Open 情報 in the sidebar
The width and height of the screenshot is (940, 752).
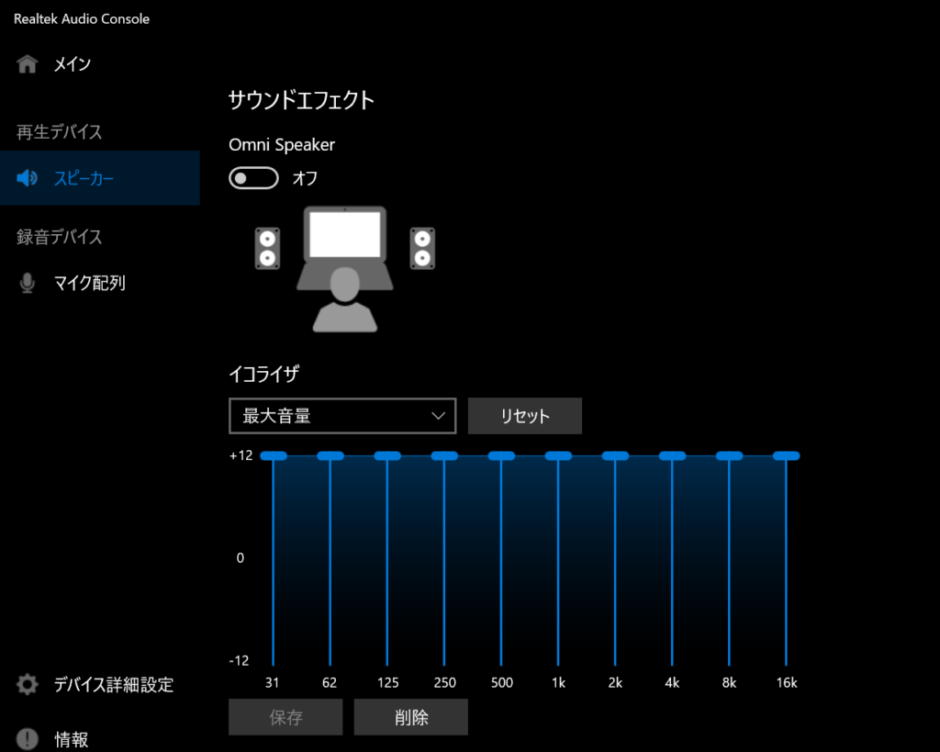[99, 739]
